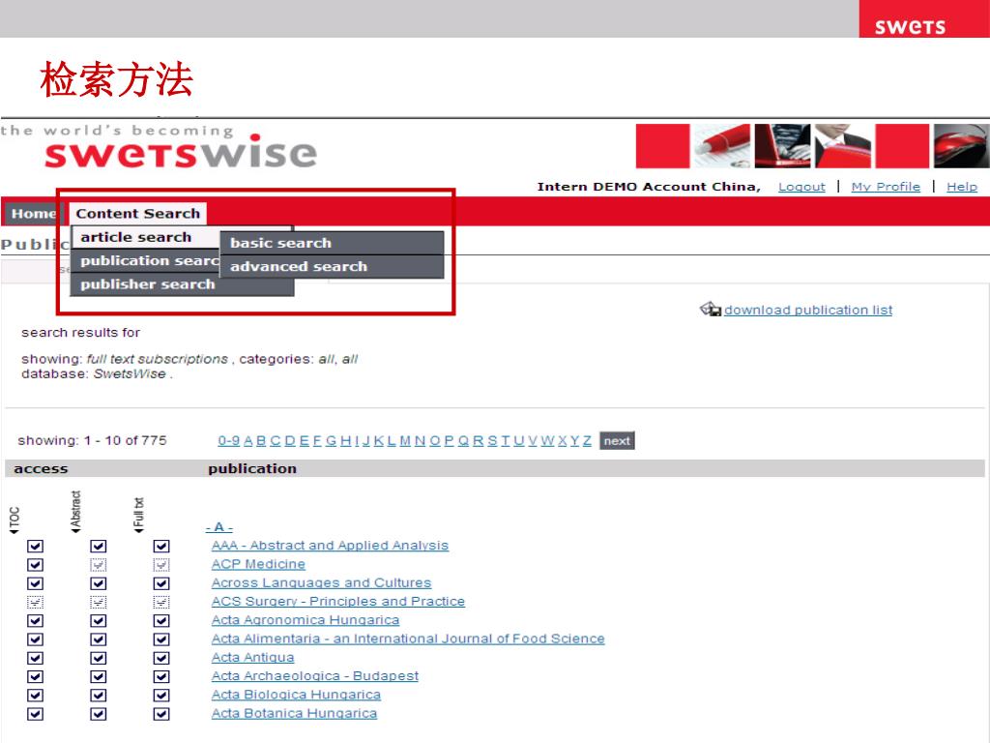Open AAA - Abstract and Applied Analysis
This screenshot has height=743, width=990.
(x=331, y=546)
